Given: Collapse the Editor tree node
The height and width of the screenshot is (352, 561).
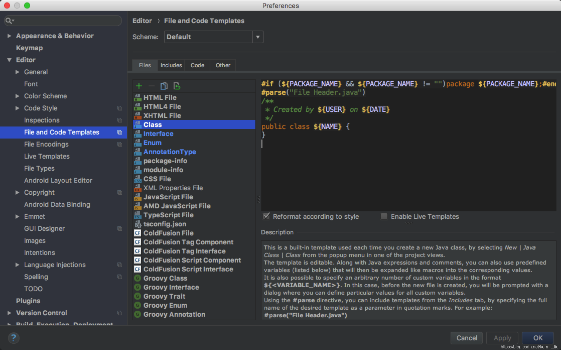Looking at the screenshot, I should 9,60.
